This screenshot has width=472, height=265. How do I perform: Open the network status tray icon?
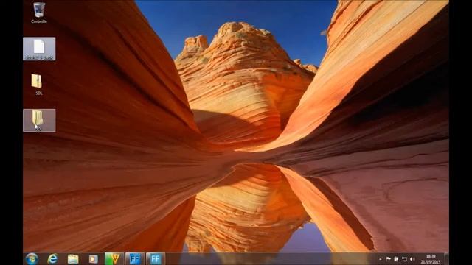pyautogui.click(x=404, y=259)
